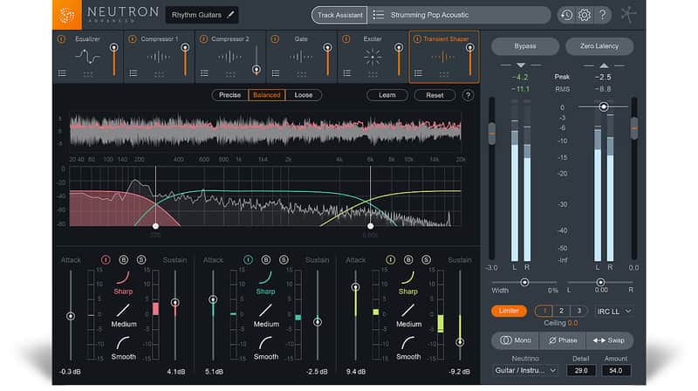Toggle Exciter module power icon

pos(346,39)
